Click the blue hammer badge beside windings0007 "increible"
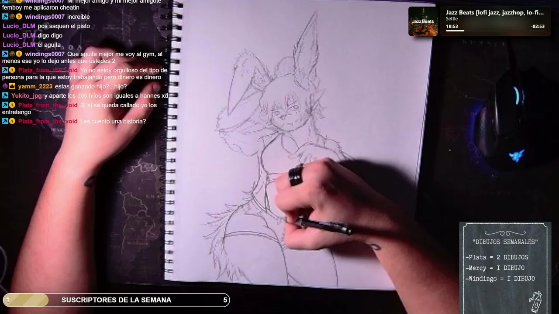Screen dimensions: 559x314 click(x=5, y=17)
